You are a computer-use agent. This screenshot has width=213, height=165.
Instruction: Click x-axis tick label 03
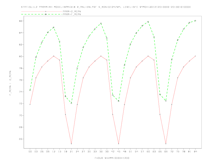36,152
